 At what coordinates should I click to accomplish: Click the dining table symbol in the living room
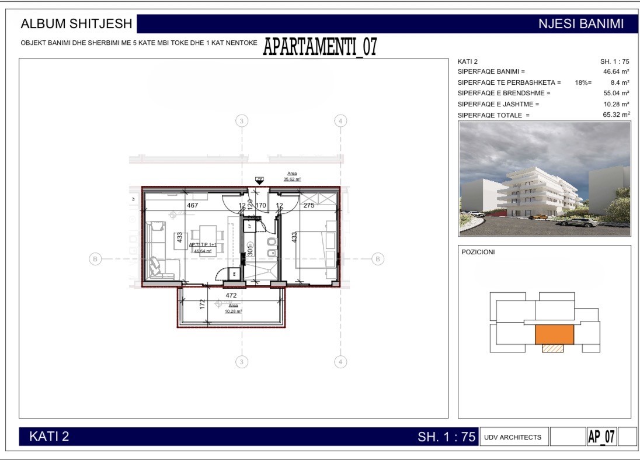[x=207, y=237]
